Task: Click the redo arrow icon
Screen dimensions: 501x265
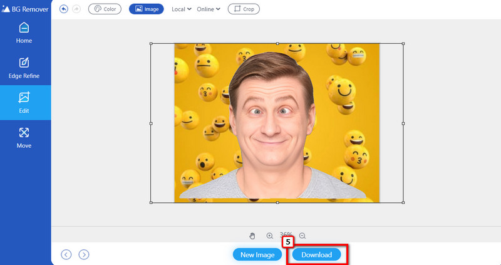Action: coord(76,9)
